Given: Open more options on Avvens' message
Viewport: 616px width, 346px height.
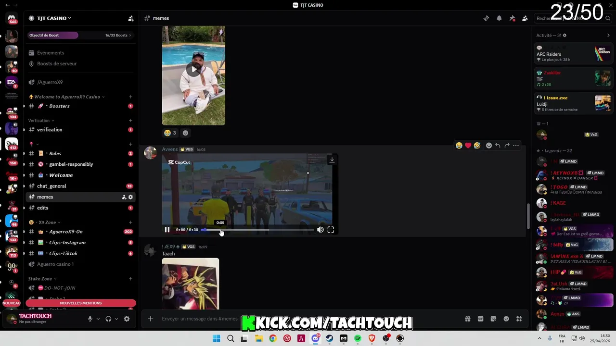Looking at the screenshot, I should pyautogui.click(x=516, y=145).
